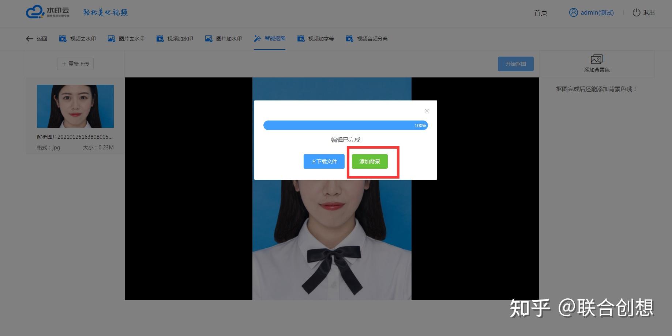672x336 pixels.
Task: Click the green 添加背景 button
Action: [x=370, y=161]
